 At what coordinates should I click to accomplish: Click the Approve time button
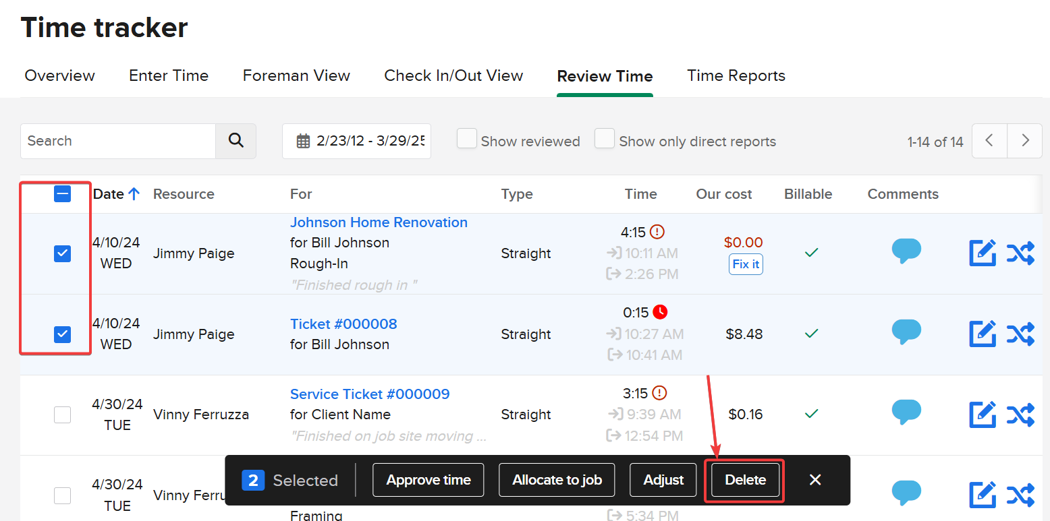click(428, 480)
